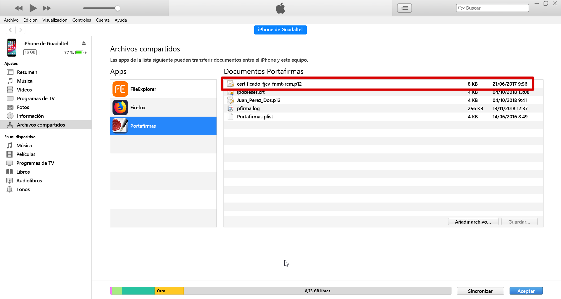Select file ipobleses.crt
561x299 pixels.
tap(383, 92)
